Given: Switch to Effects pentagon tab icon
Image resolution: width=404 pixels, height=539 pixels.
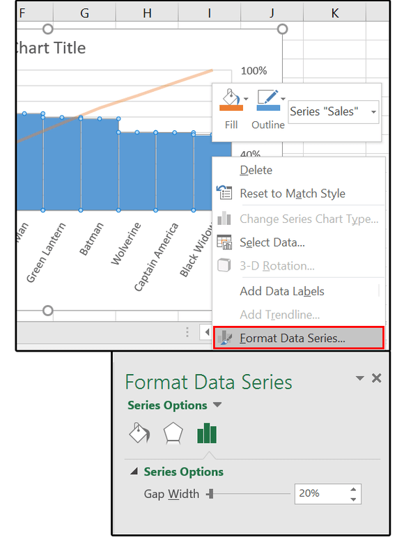Looking at the screenshot, I should [x=173, y=433].
